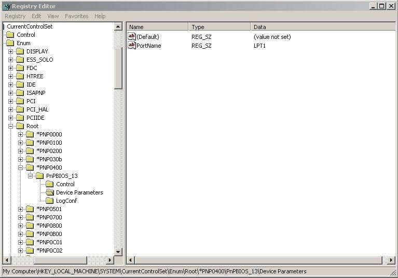This screenshot has height=278, width=398.
Task: Click the PCI folder icon
Action: pos(20,101)
